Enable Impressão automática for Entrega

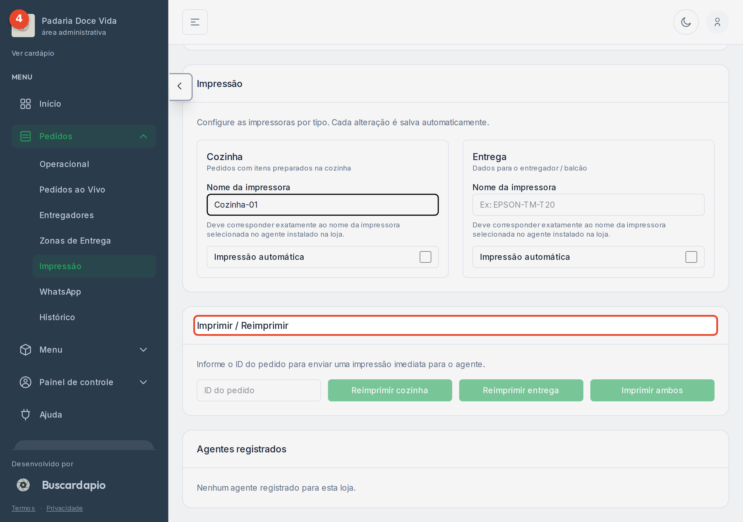click(691, 257)
